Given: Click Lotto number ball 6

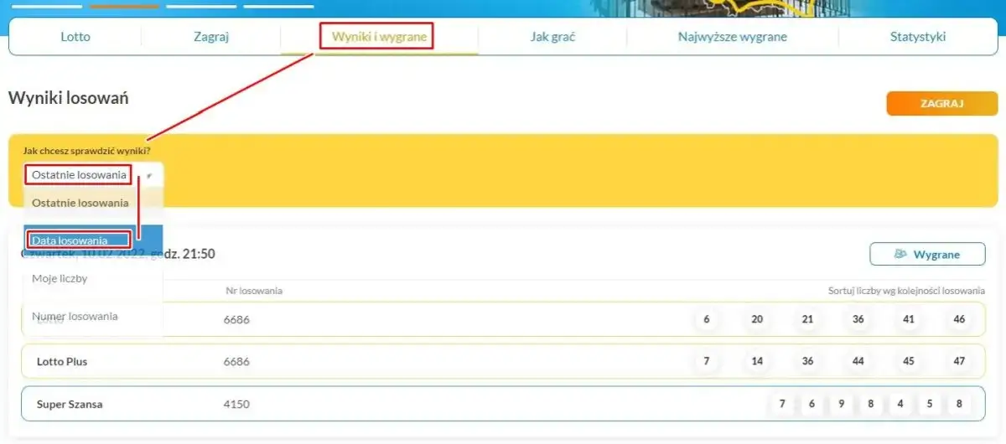Looking at the screenshot, I should coord(707,319).
